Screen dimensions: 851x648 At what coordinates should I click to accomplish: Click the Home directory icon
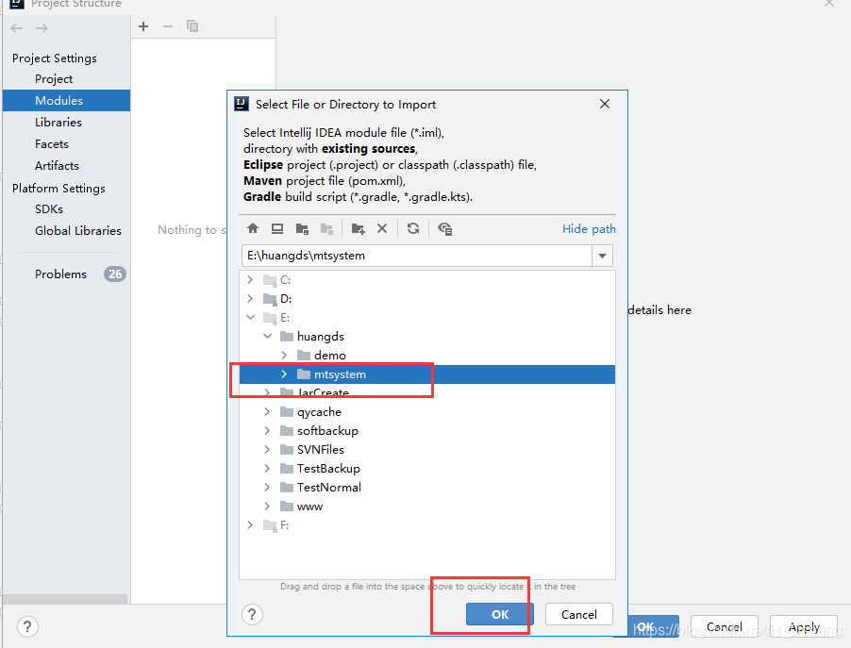click(253, 228)
